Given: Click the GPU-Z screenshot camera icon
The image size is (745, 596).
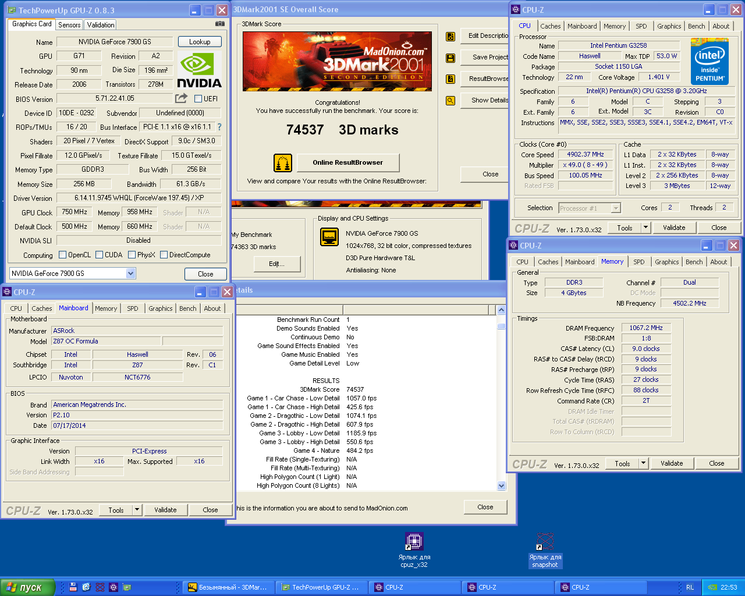Looking at the screenshot, I should (219, 24).
